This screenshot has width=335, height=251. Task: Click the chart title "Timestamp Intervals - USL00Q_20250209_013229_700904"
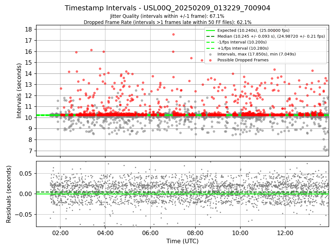167,8
